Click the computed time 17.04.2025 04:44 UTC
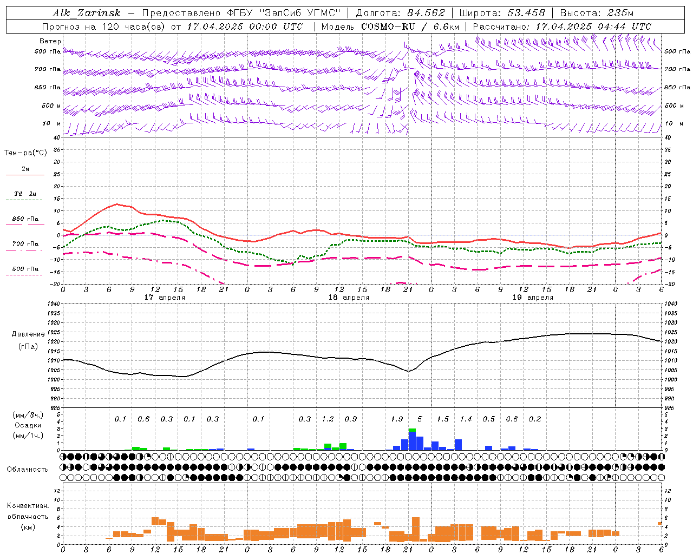Image resolution: width=693 pixels, height=554 pixels. tap(593, 27)
